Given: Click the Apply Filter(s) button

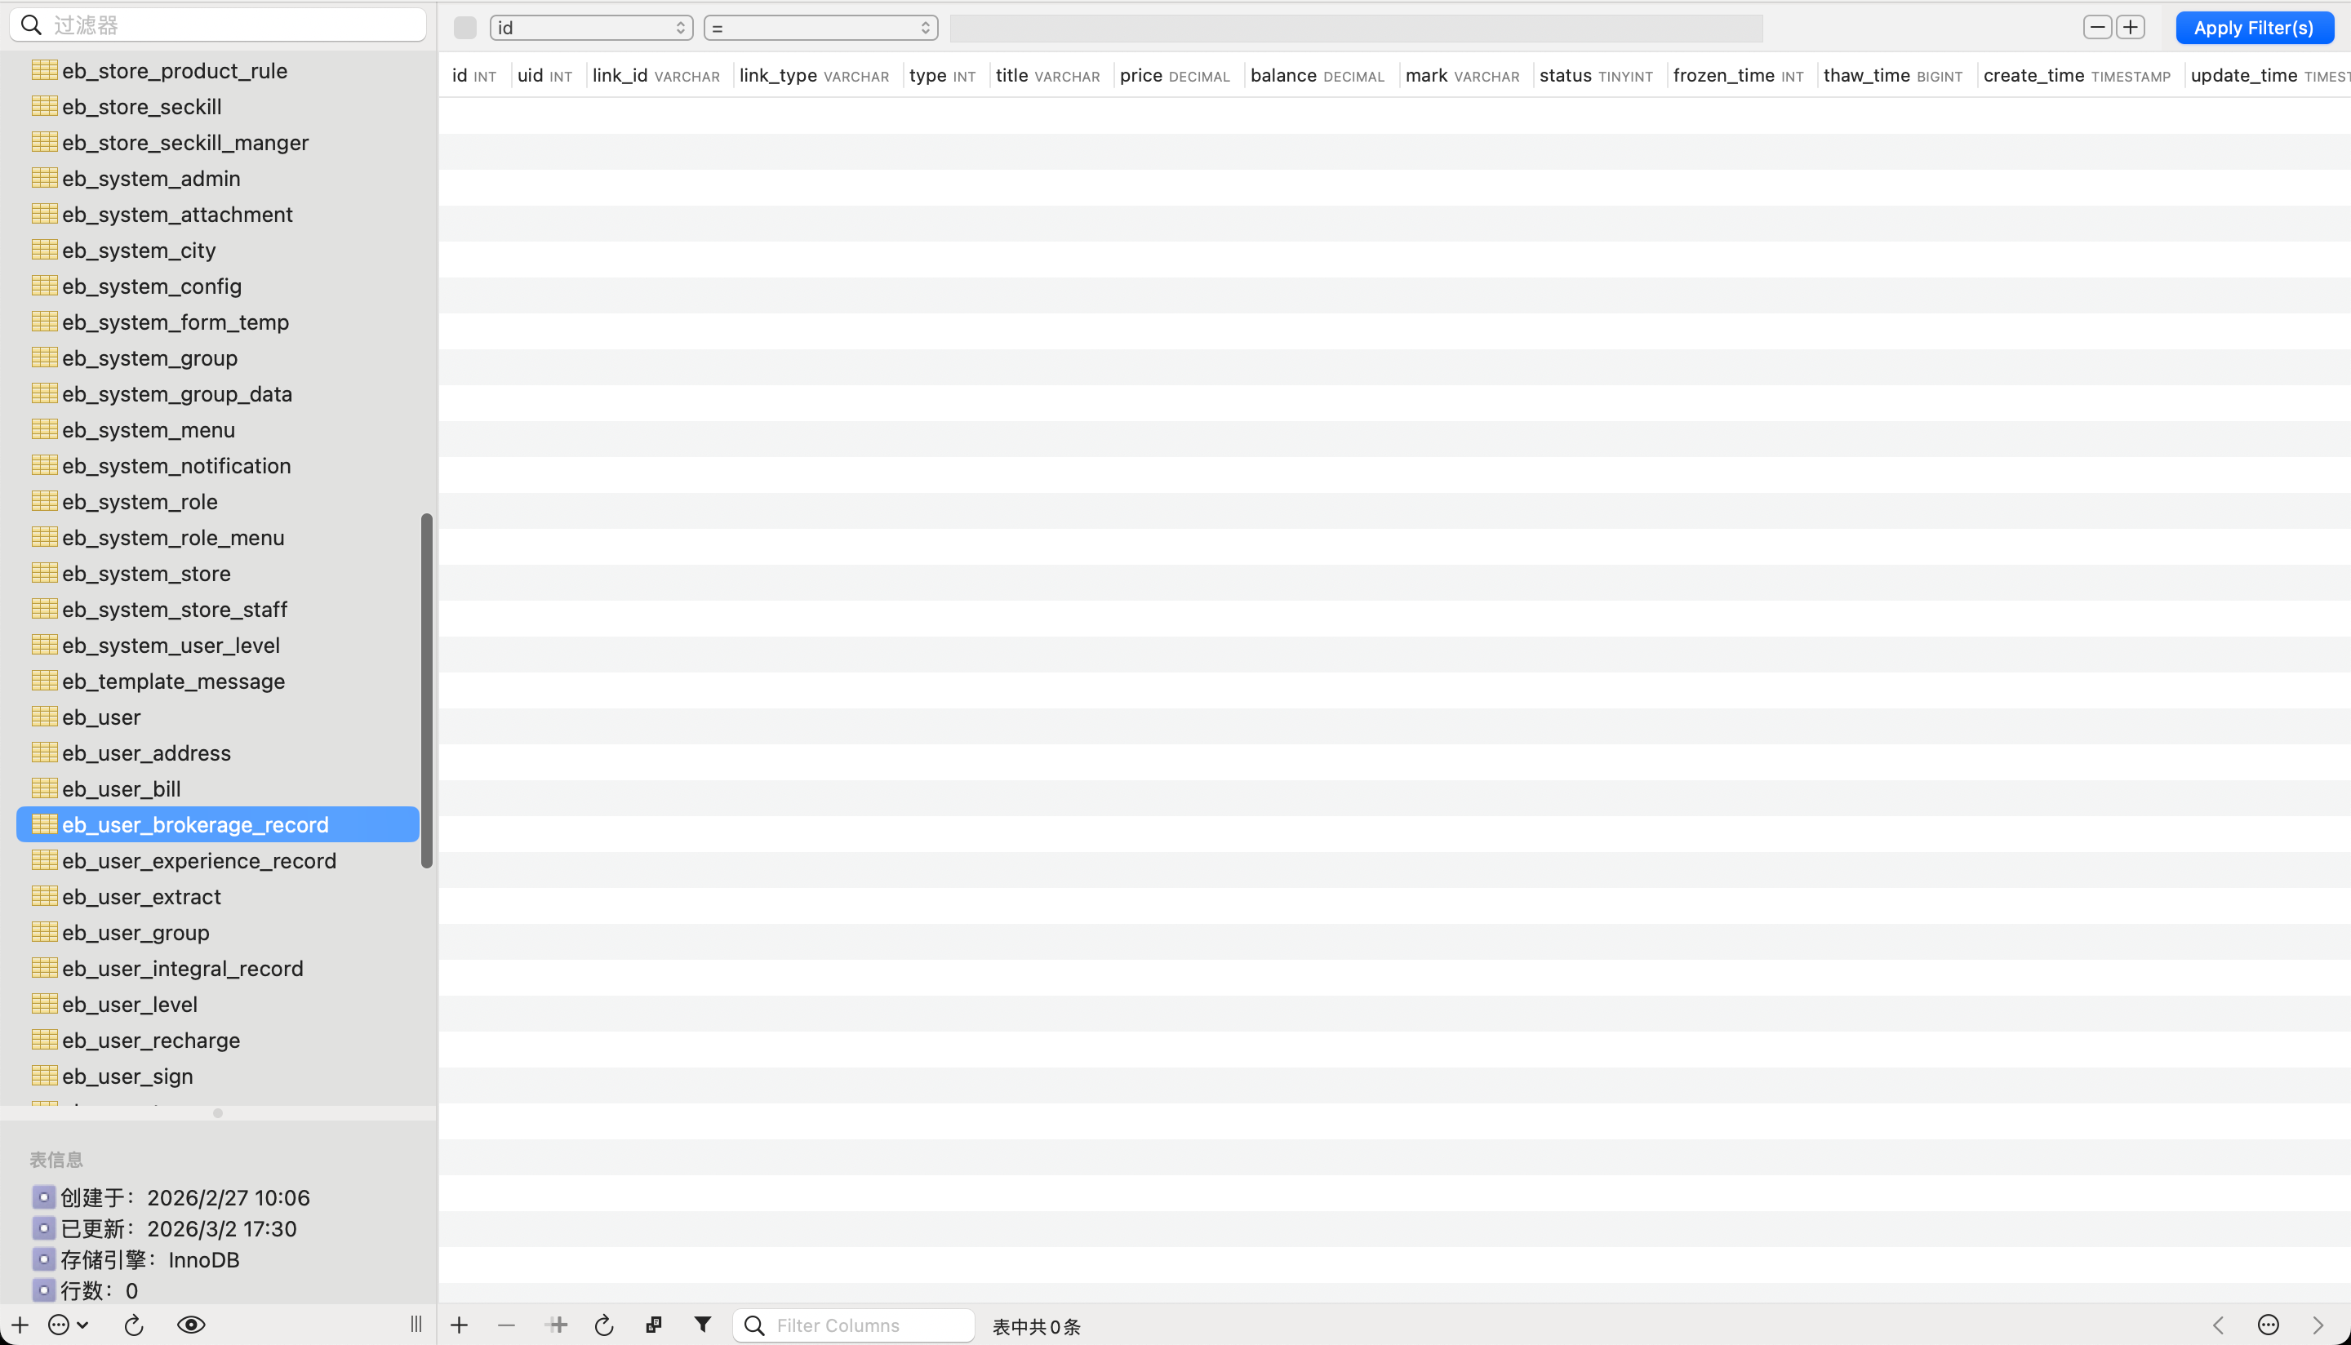Looking at the screenshot, I should coord(2253,28).
